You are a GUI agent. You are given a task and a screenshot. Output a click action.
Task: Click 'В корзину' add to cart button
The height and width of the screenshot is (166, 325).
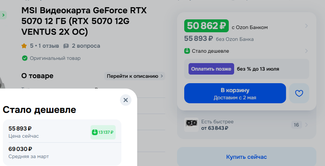pyautogui.click(x=235, y=93)
